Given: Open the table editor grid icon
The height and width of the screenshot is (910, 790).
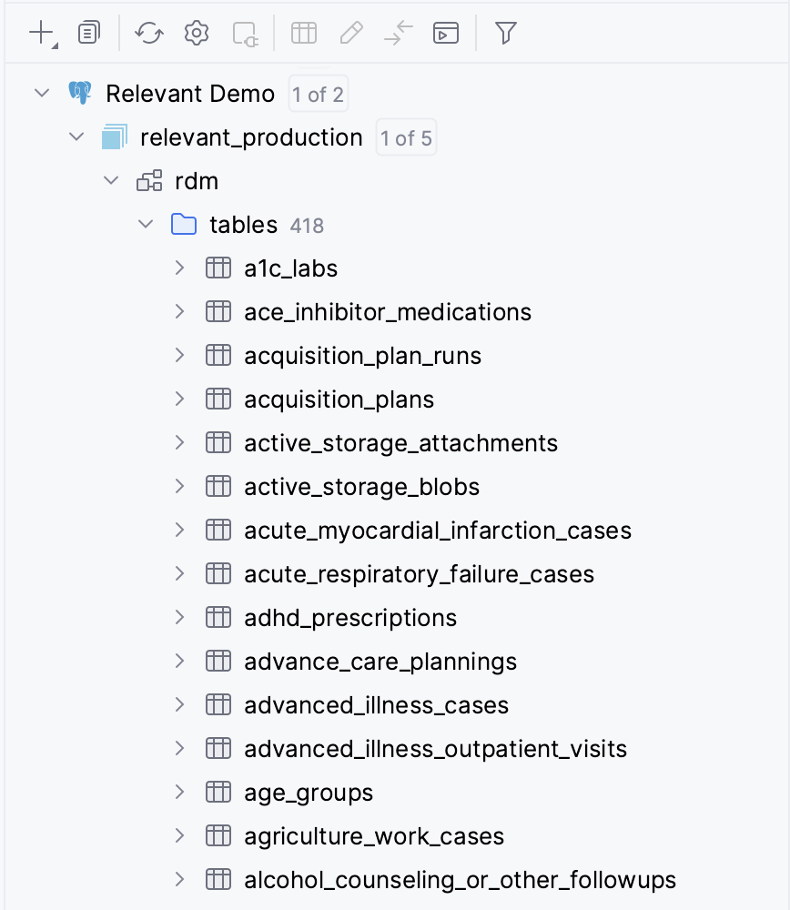Looking at the screenshot, I should tap(304, 33).
